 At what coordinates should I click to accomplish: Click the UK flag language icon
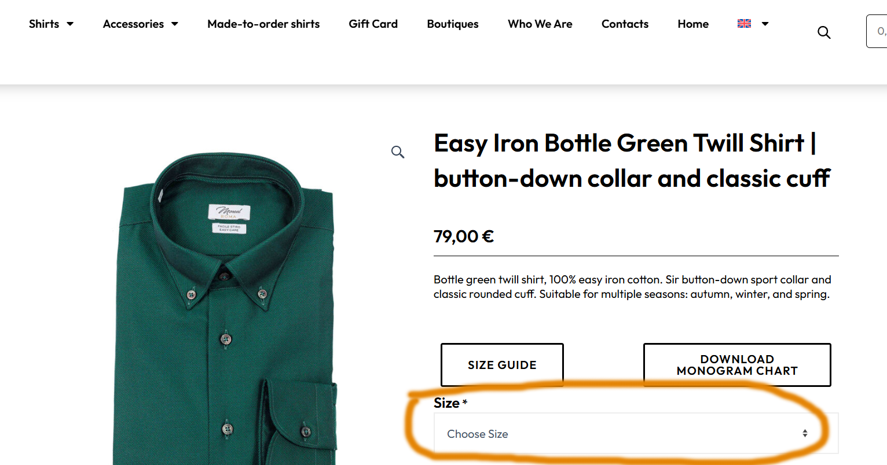[744, 24]
